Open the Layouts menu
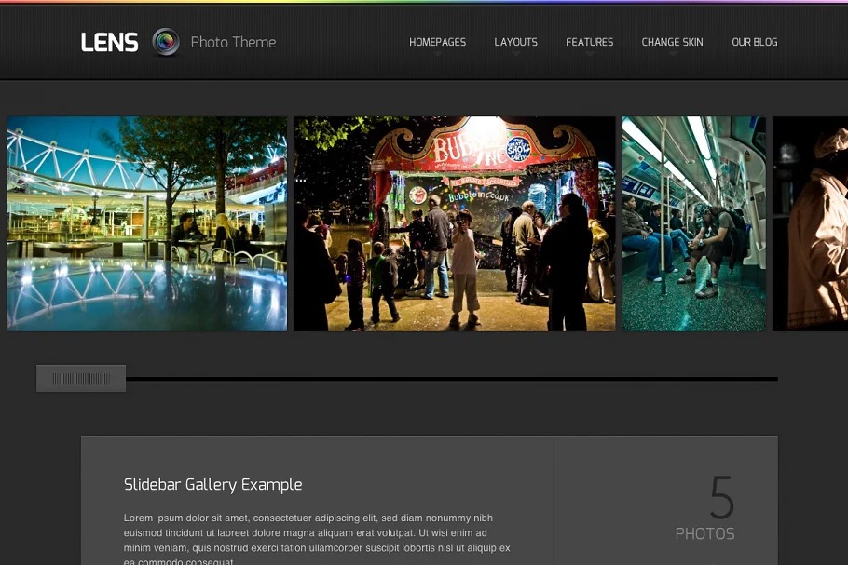The height and width of the screenshot is (565, 848). [x=515, y=42]
